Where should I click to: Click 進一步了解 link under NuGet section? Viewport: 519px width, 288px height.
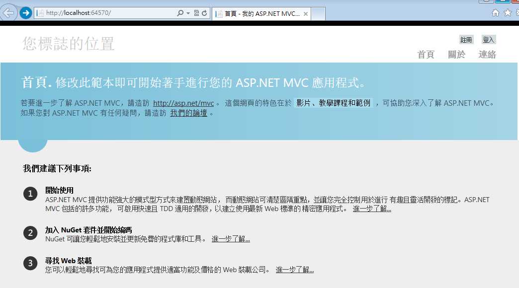(231, 239)
